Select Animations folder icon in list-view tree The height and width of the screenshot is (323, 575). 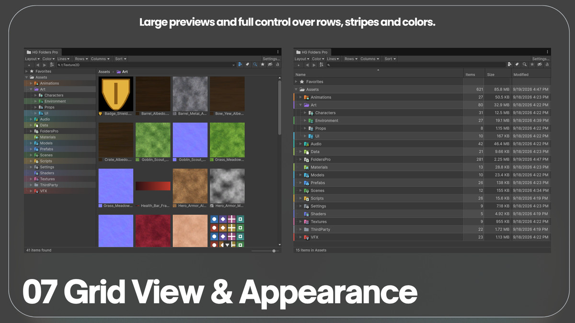307,97
